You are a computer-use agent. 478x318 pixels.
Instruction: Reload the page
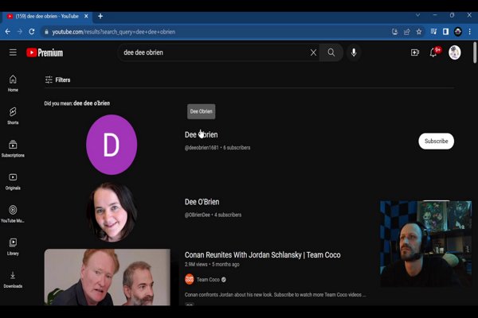click(32, 32)
